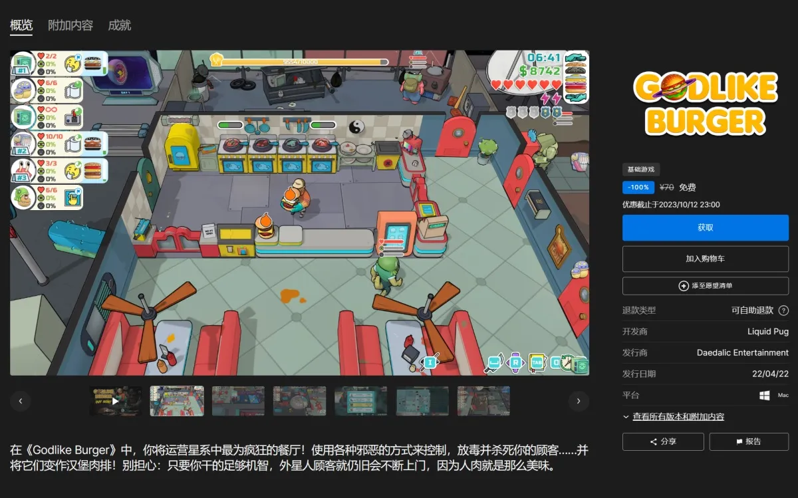Click the 基础游戏 tag

coord(641,170)
